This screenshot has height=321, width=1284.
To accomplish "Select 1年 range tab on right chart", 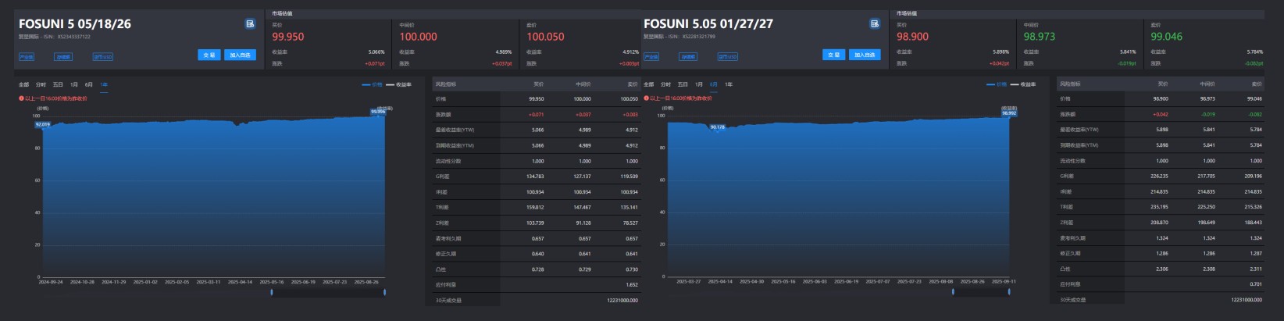I will (x=729, y=84).
